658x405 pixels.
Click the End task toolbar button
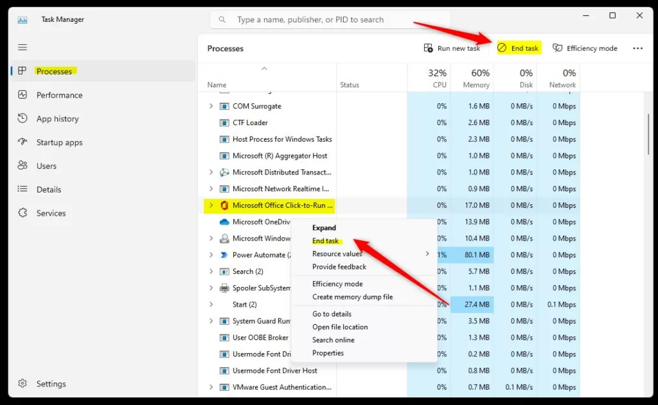(518, 48)
